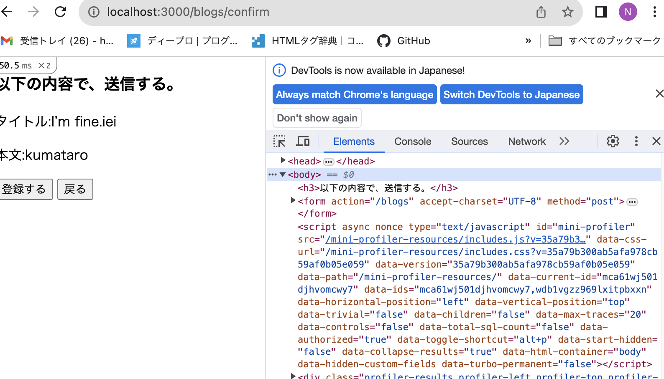Click Switch DevTools to Japanese
This screenshot has height=379, width=664.
[x=511, y=95]
